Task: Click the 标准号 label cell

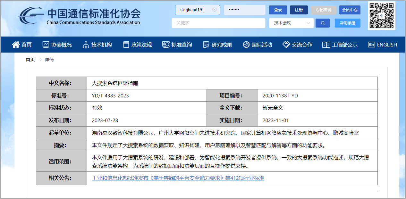Action: click(x=62, y=95)
